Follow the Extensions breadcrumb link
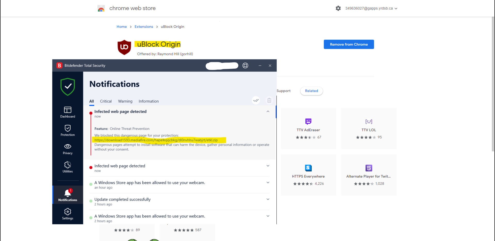The width and height of the screenshot is (495, 241). pyautogui.click(x=144, y=27)
